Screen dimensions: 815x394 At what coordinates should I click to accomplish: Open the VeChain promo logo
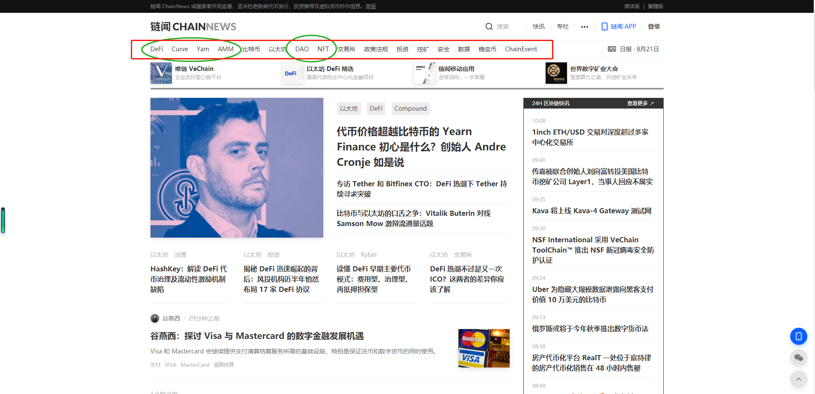[161, 73]
